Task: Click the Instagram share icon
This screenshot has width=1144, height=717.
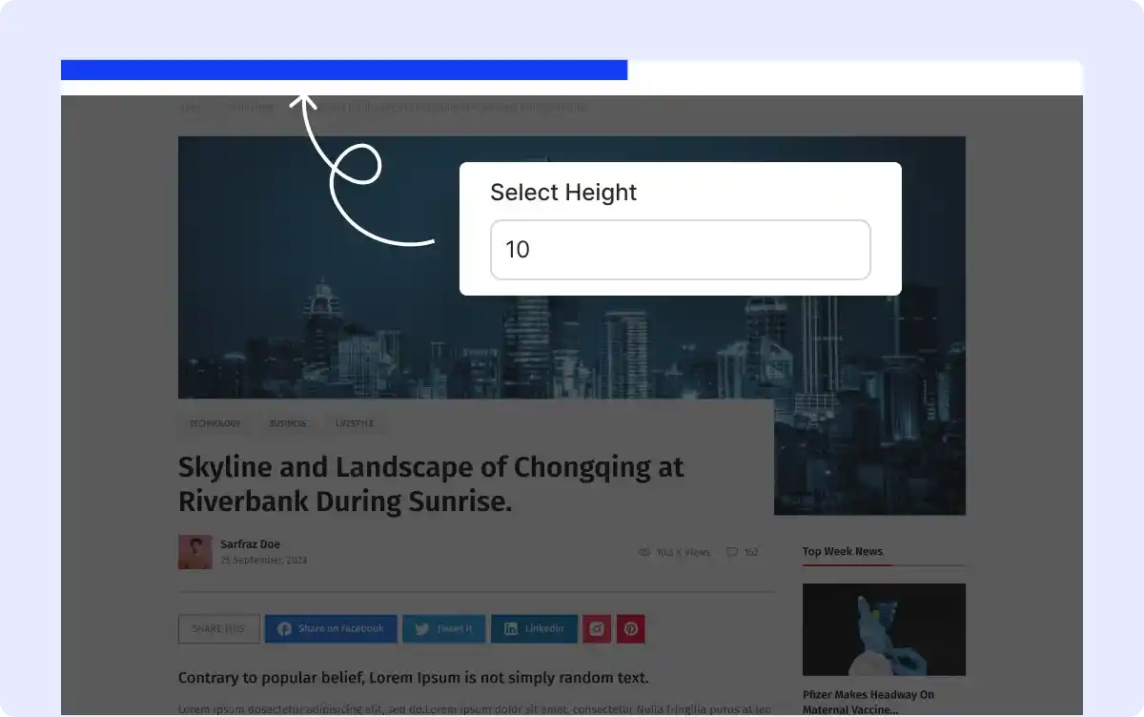Action: pos(597,629)
